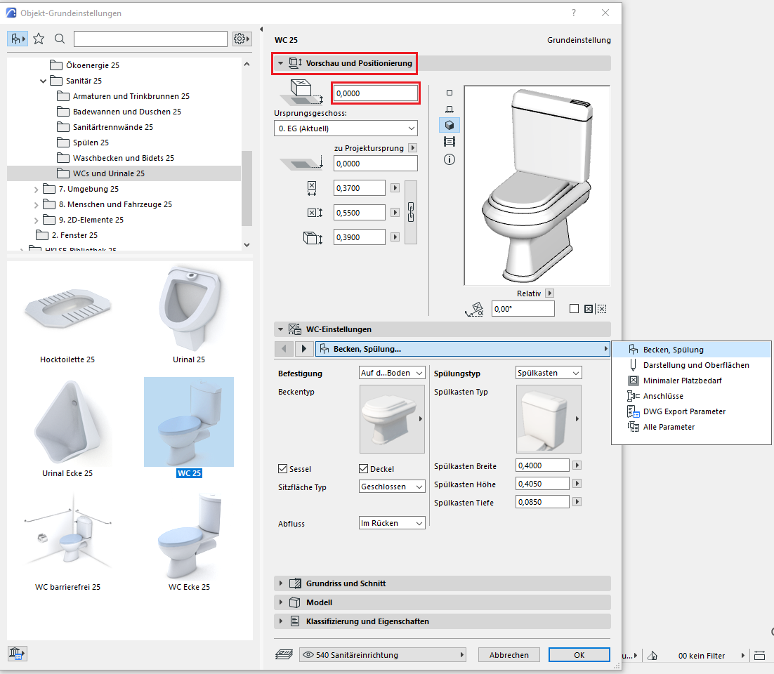Uncheck the Deckel checkbox

click(x=363, y=469)
